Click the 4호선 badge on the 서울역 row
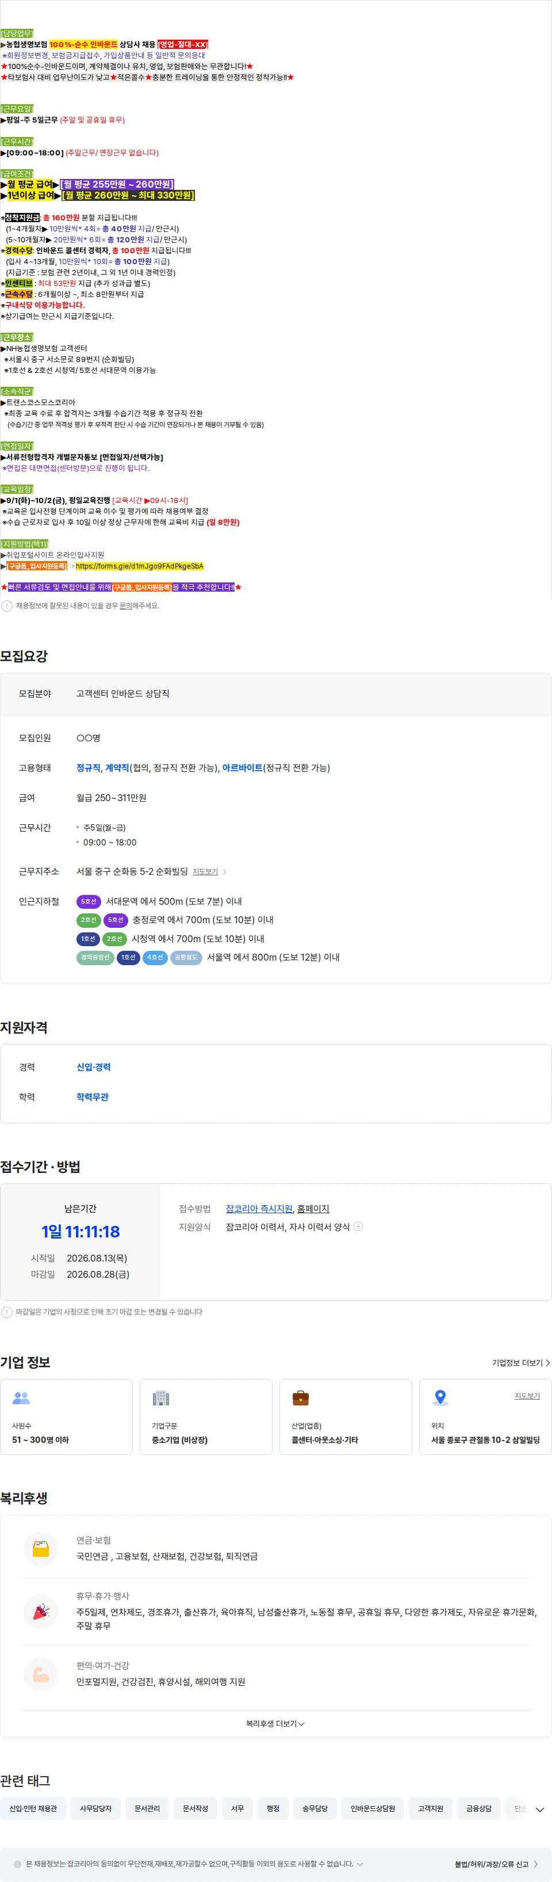The width and height of the screenshot is (552, 1882). (155, 957)
